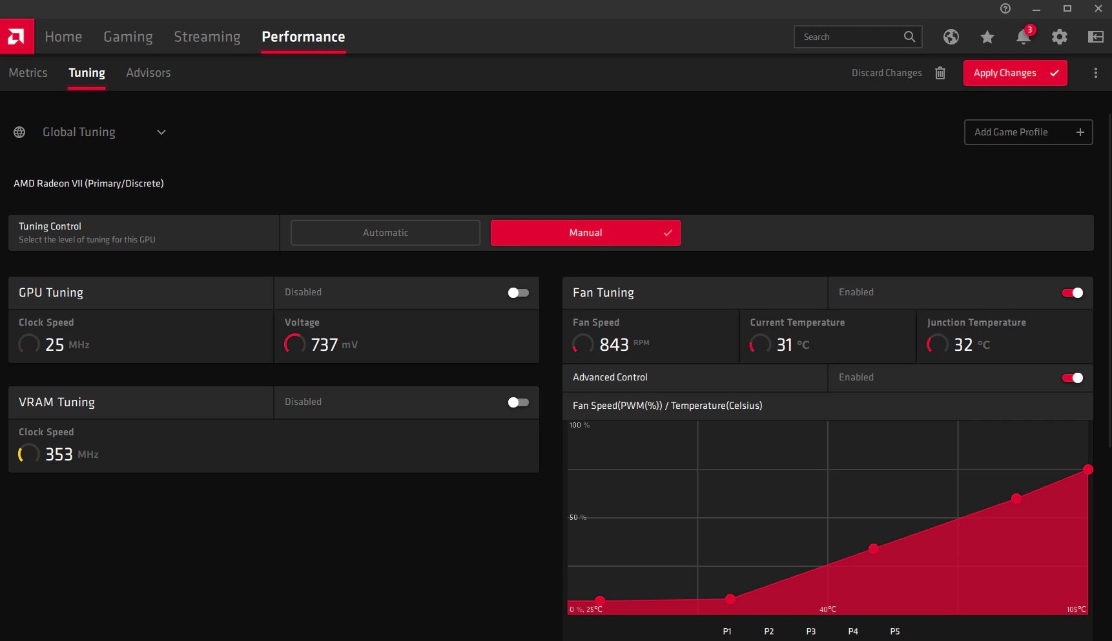This screenshot has height=641, width=1112.
Task: Minimize the Radeon Software window
Action: [1036, 9]
